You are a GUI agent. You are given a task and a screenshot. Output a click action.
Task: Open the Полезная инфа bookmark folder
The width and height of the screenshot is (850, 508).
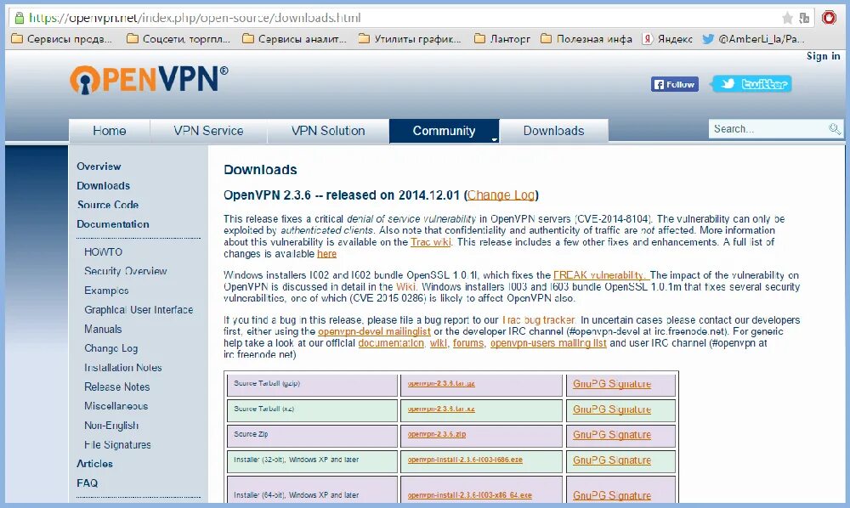[x=586, y=39]
